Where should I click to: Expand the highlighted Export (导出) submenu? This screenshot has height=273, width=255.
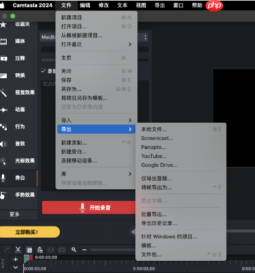96,129
